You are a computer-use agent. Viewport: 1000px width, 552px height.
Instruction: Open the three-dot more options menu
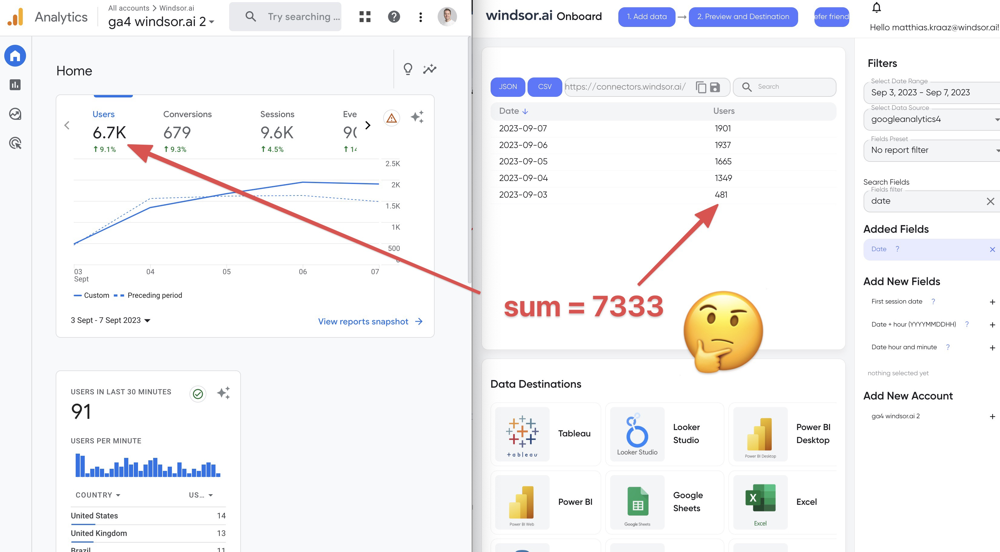420,17
